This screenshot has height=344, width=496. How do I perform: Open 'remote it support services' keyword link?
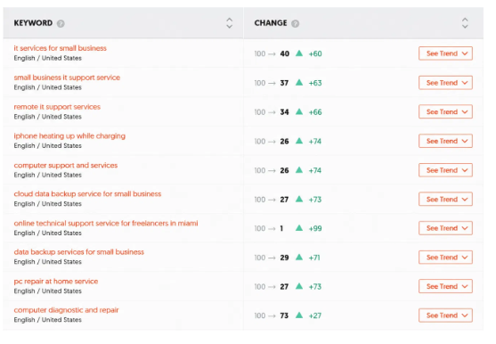tap(57, 107)
